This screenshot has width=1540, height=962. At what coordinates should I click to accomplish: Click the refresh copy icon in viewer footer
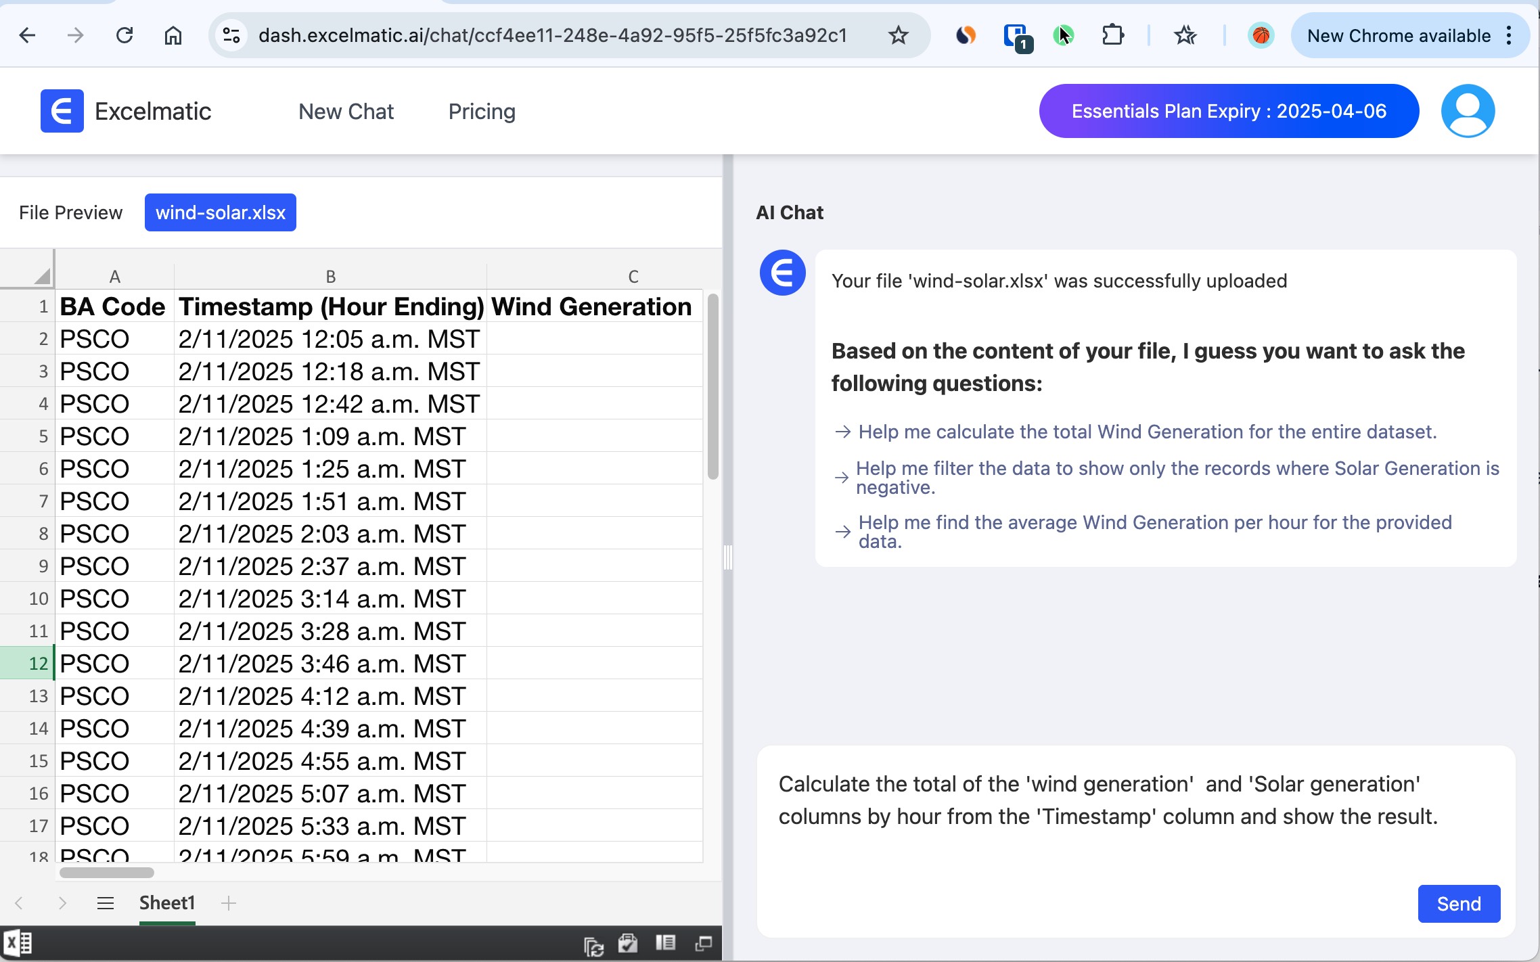[593, 945]
